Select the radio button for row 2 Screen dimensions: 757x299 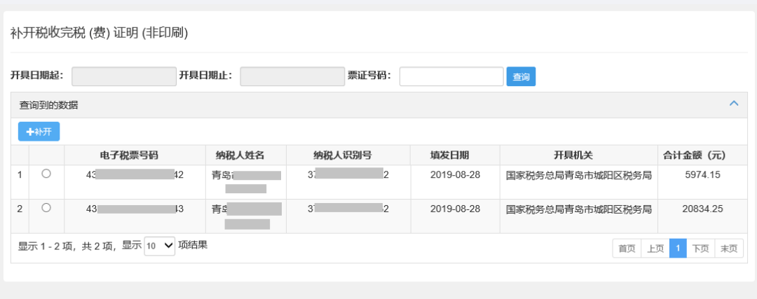pyautogui.click(x=46, y=207)
